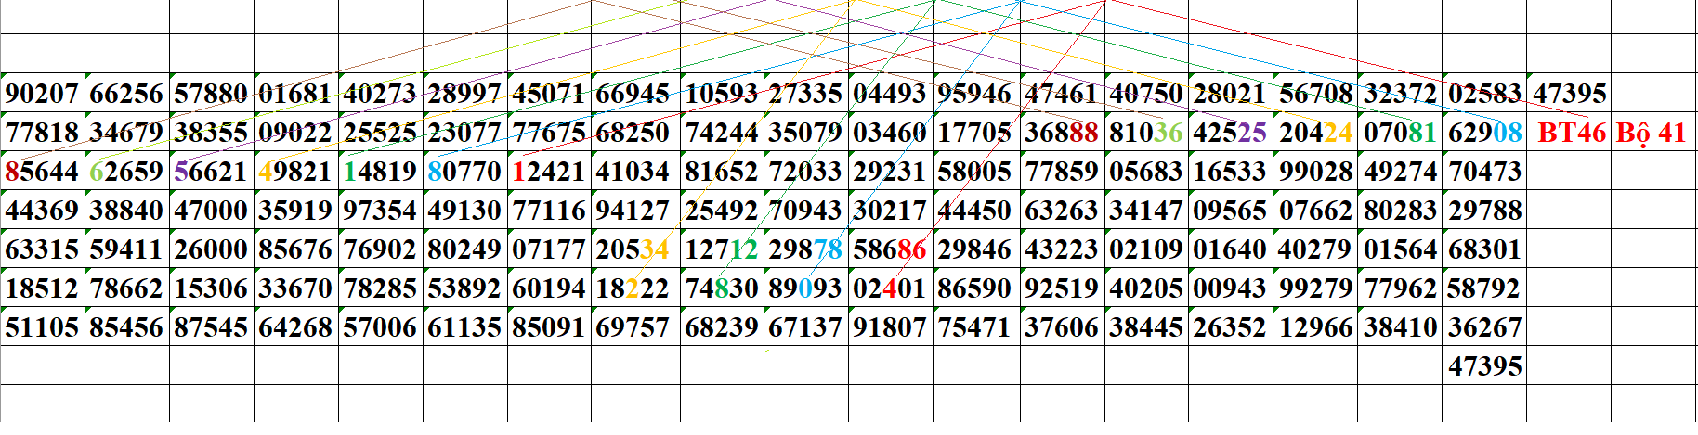
Task: Click the cell containing 36267
Action: pyautogui.click(x=1484, y=327)
